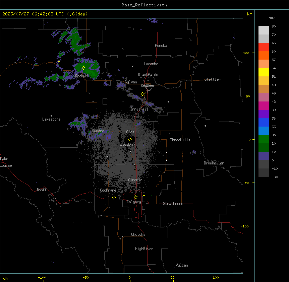This screenshot has height=282, width=289.
Task: Select the yellow diamond marker below Cochrane label
Action: click(x=114, y=198)
